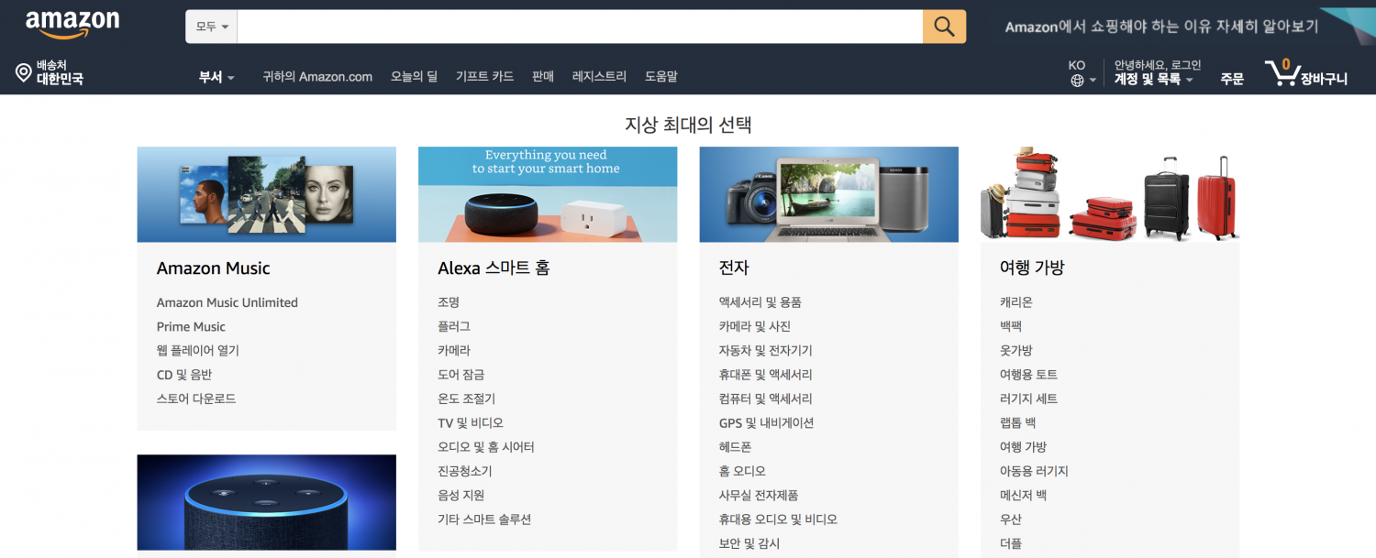
Task: Select 기프트 카드 in the navigation bar
Action: click(x=484, y=77)
